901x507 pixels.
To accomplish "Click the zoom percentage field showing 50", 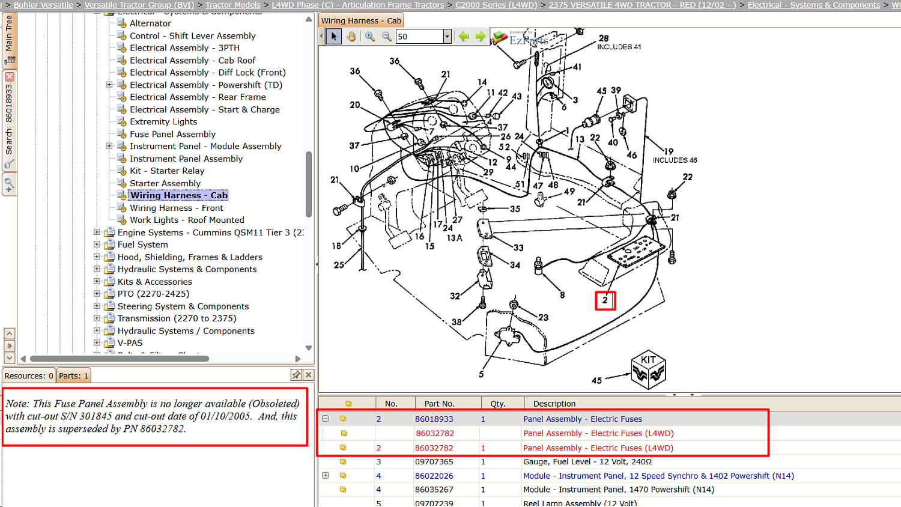I will pos(419,37).
